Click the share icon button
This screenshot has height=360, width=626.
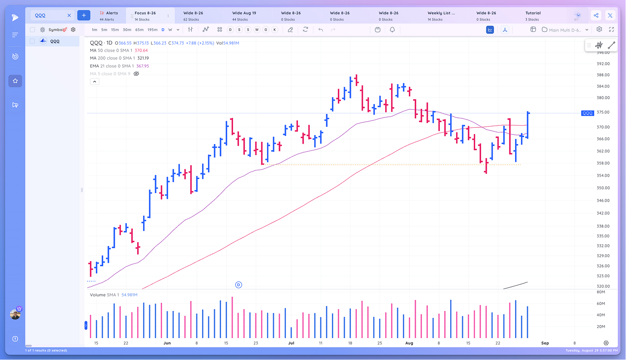coord(596,15)
